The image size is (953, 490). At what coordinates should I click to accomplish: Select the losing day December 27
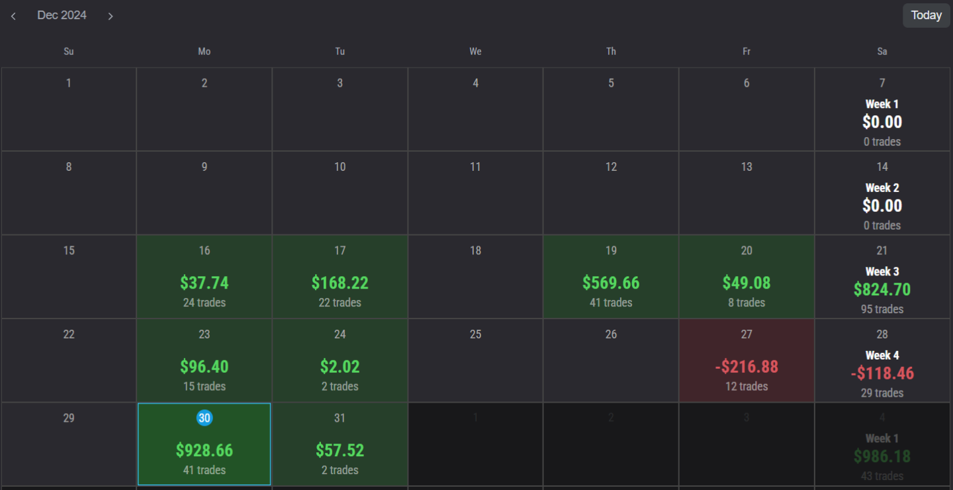(x=747, y=360)
